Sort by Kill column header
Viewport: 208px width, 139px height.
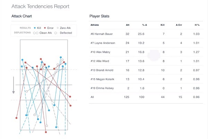163,25
